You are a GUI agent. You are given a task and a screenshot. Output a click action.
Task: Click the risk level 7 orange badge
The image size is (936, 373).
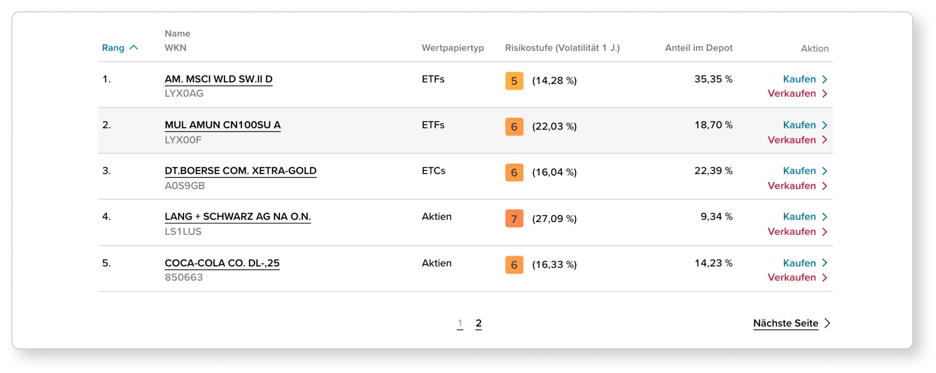coord(514,219)
